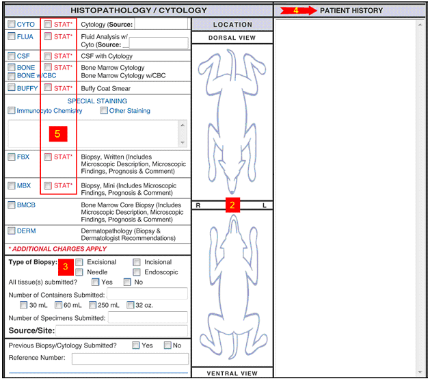The image size is (430, 381).
Task: Check Incisional biopsy type
Action: (x=137, y=262)
